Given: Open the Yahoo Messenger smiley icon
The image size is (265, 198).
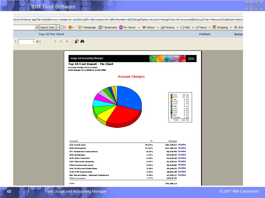Looking at the screenshot, I should click(80, 27).
